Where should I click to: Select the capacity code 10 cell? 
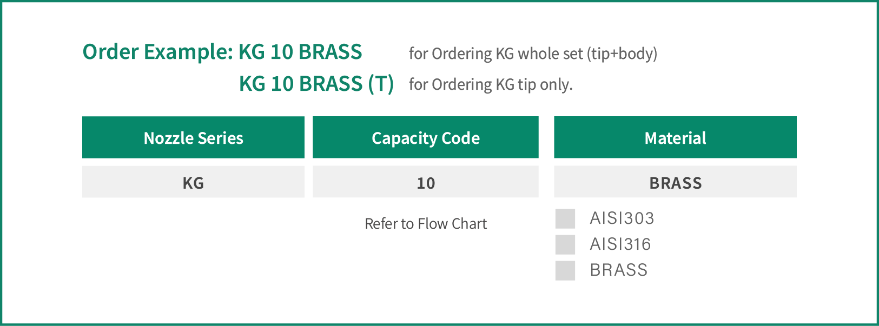click(426, 182)
